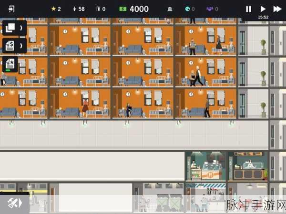Open money balance 4000
Screen dimensions: 286x214
(x=134, y=9)
